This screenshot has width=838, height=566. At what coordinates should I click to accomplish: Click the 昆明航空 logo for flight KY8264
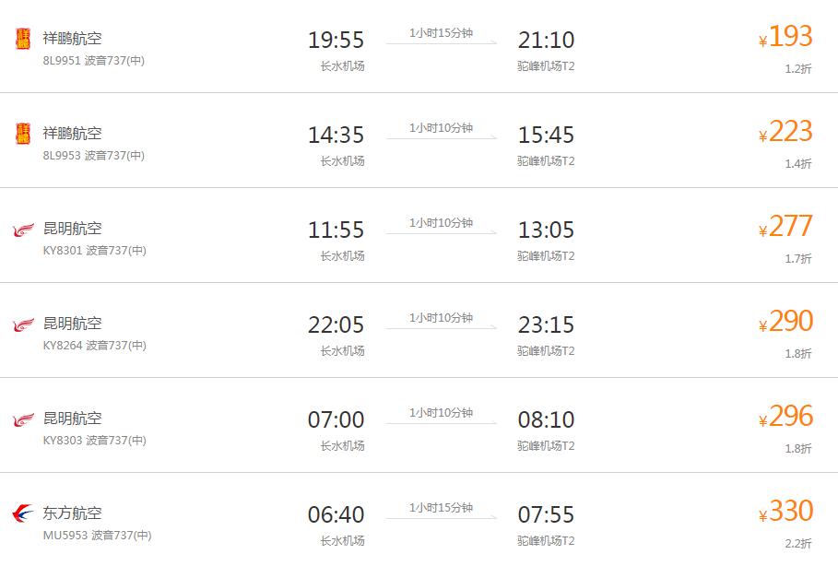pos(23,324)
